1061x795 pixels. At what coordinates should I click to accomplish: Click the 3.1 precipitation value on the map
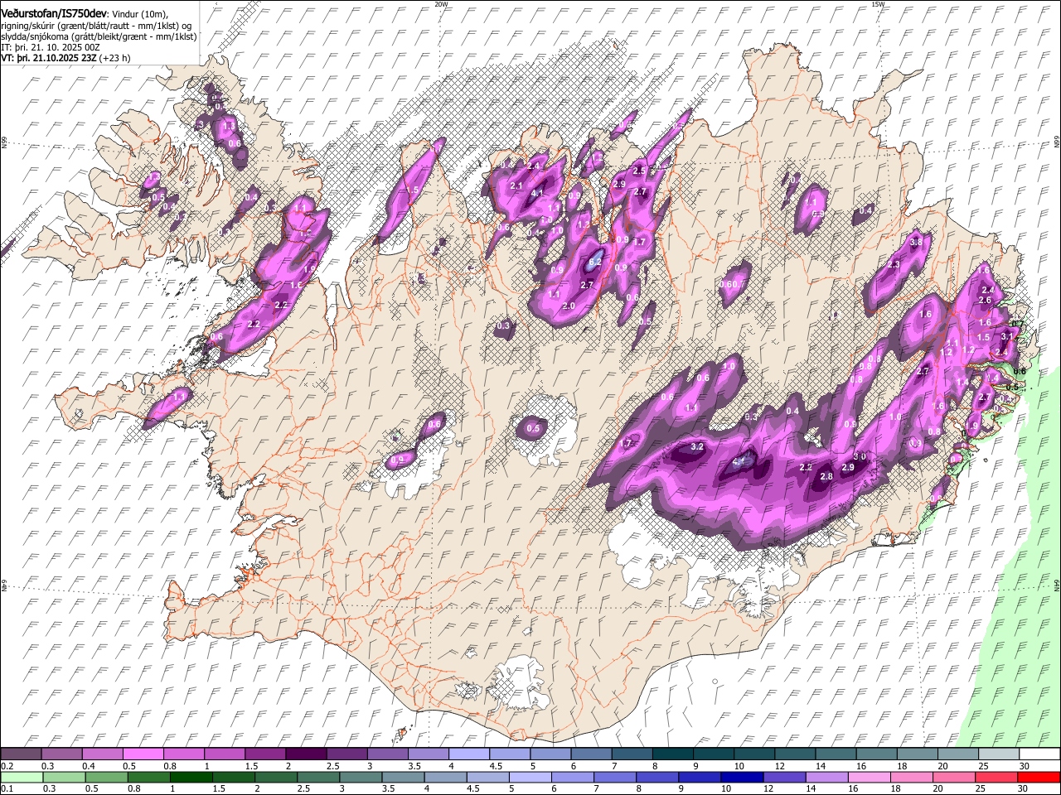pyautogui.click(x=1006, y=336)
